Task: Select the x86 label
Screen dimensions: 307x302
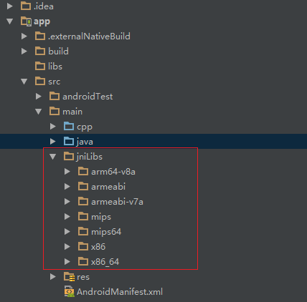Action: click(98, 247)
